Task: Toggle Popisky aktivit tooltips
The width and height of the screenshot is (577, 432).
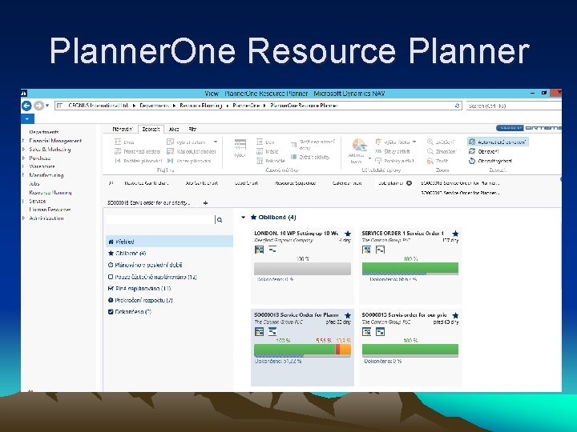Action: (394, 161)
